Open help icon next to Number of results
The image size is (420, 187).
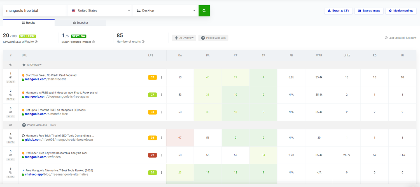coord(143,42)
